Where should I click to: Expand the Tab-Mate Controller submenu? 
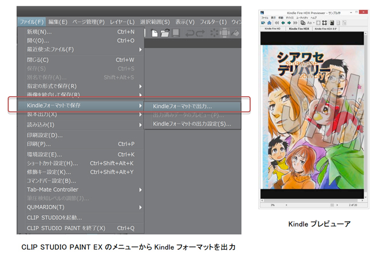tap(81, 190)
